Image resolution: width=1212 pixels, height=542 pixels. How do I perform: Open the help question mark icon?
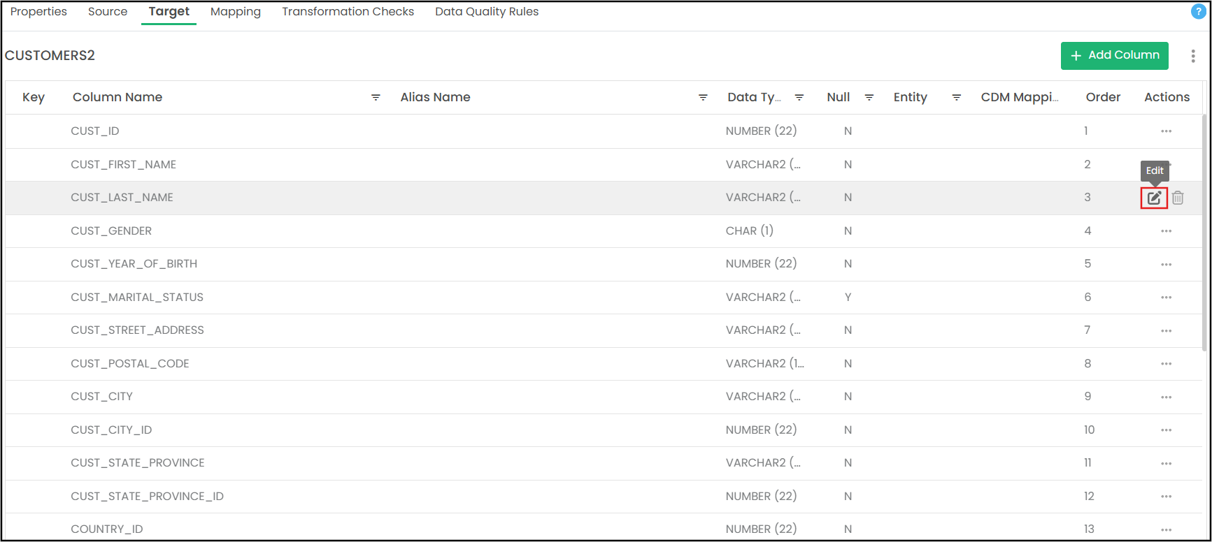pyautogui.click(x=1198, y=12)
